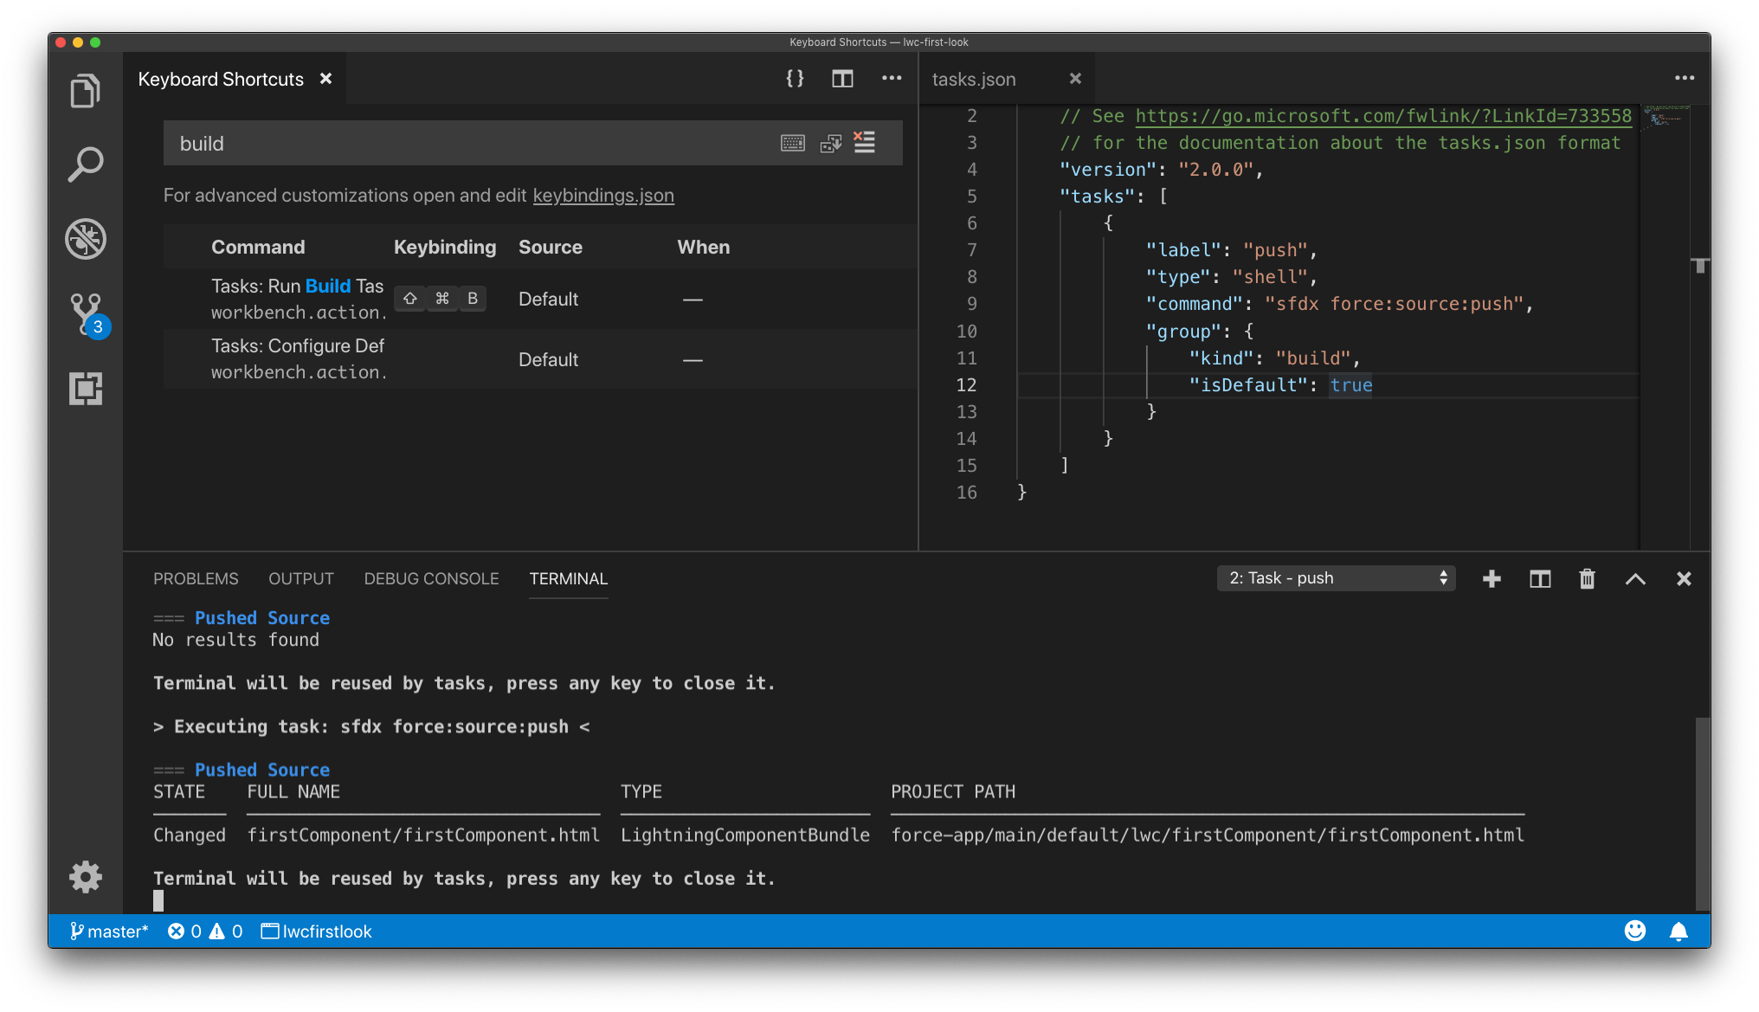The image size is (1759, 1012).
Task: Close the Keyboard Shortcuts tab
Action: [x=325, y=79]
